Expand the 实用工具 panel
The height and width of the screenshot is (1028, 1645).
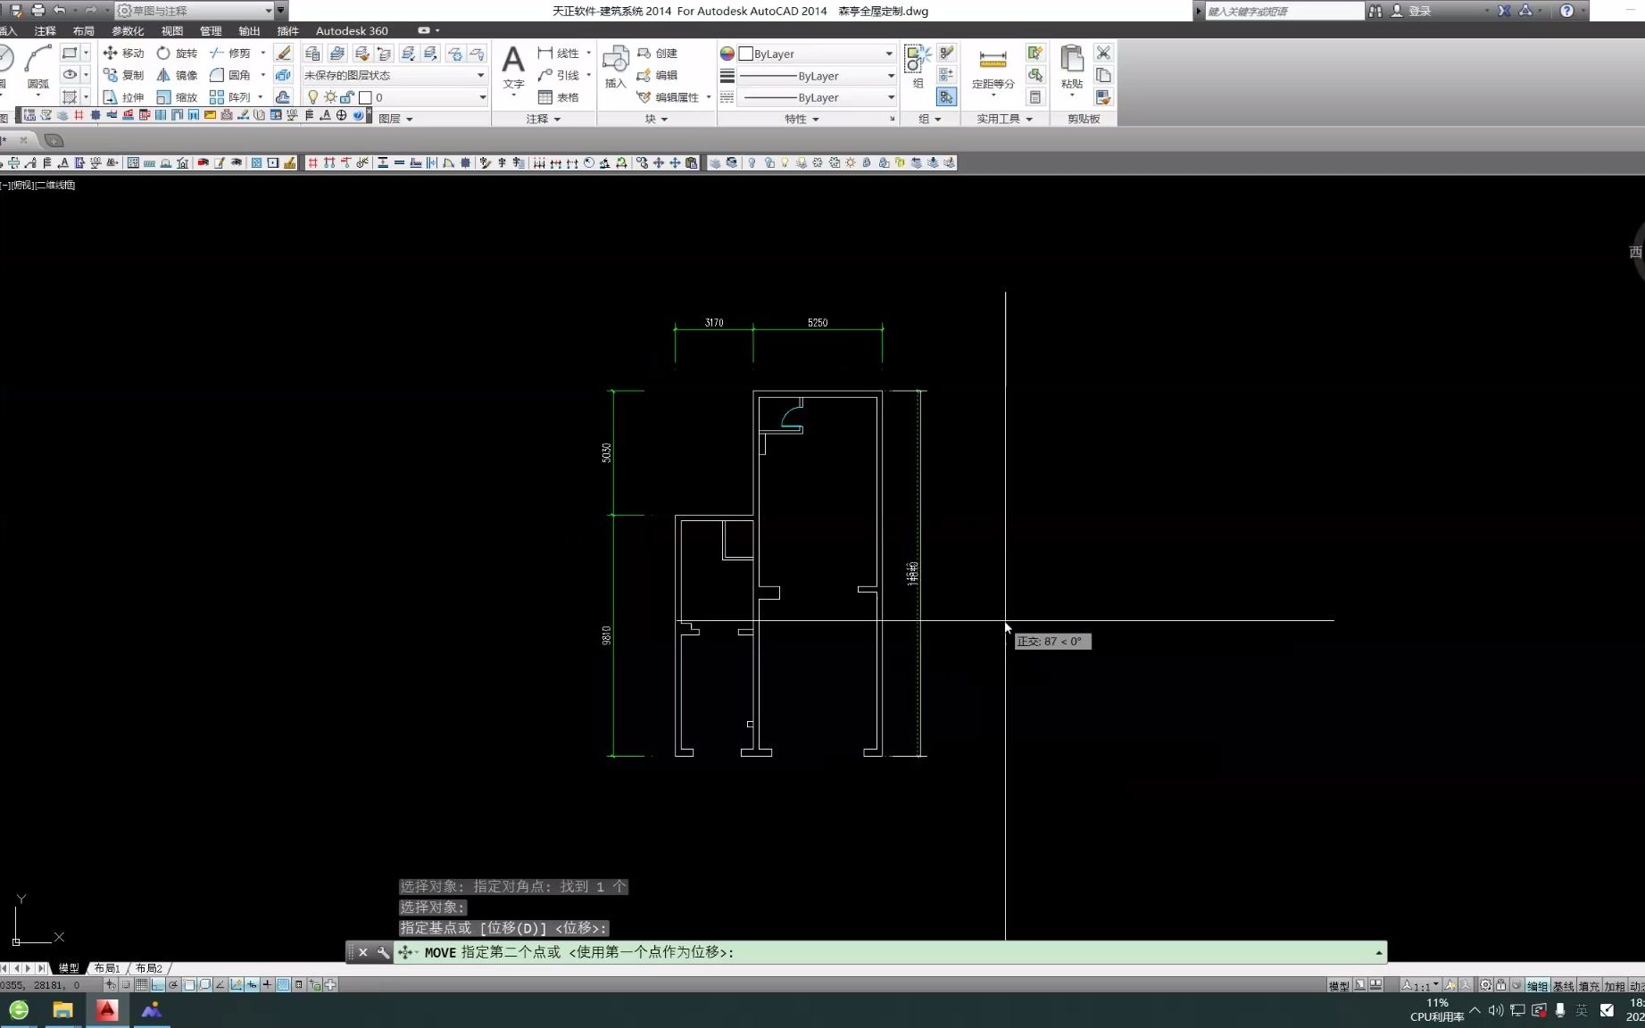(x=1004, y=119)
